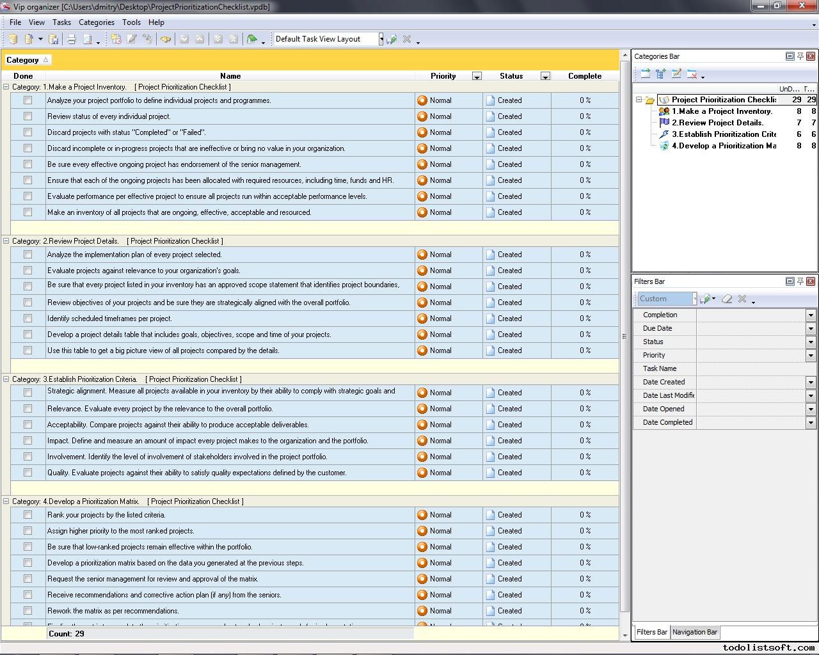The width and height of the screenshot is (819, 655).
Task: Switch to the Navigation Bar tab
Action: [694, 632]
